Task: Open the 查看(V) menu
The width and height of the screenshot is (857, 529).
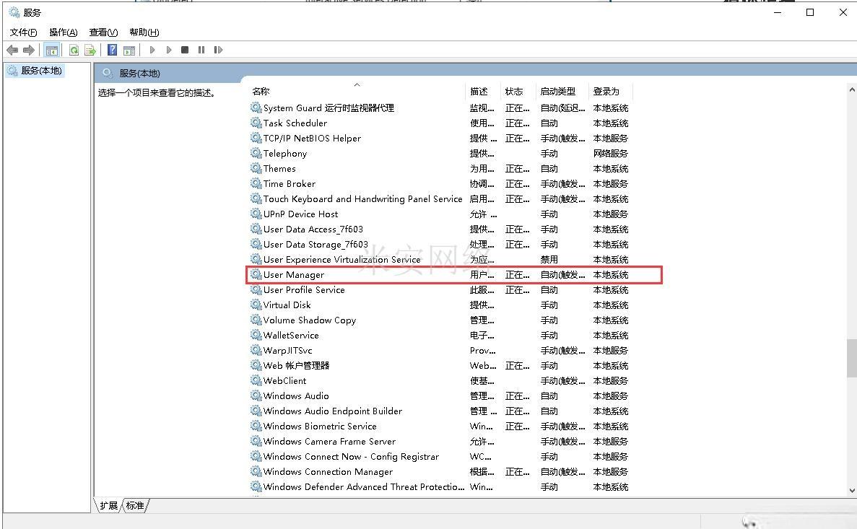Action: (x=103, y=32)
